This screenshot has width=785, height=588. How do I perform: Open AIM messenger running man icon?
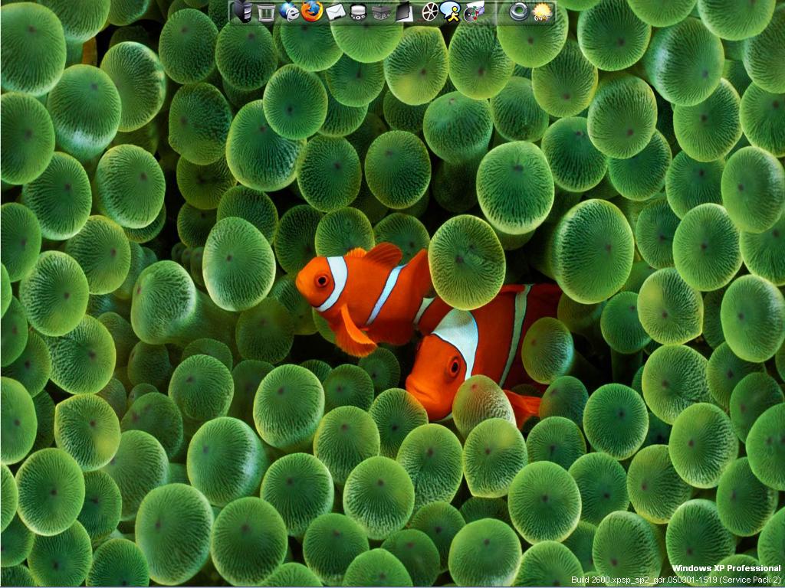coord(451,11)
